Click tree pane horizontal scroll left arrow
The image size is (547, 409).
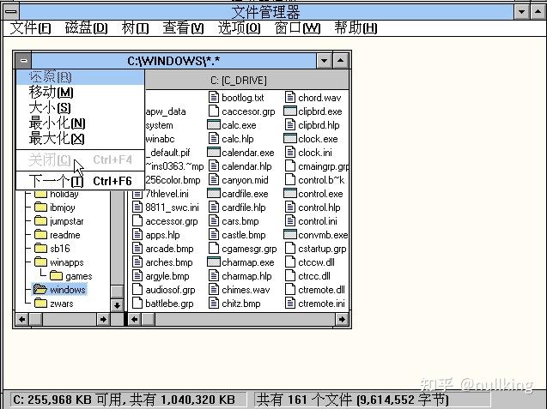[22, 319]
